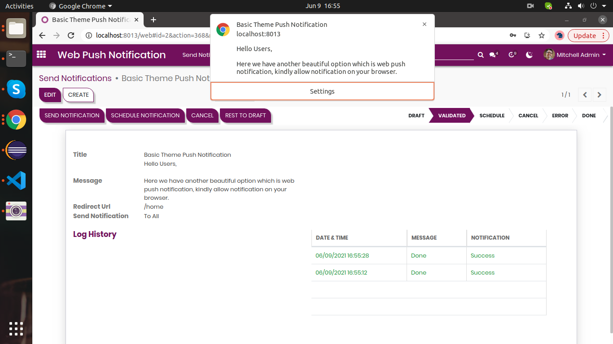Click the search magnifier icon

[x=481, y=55]
